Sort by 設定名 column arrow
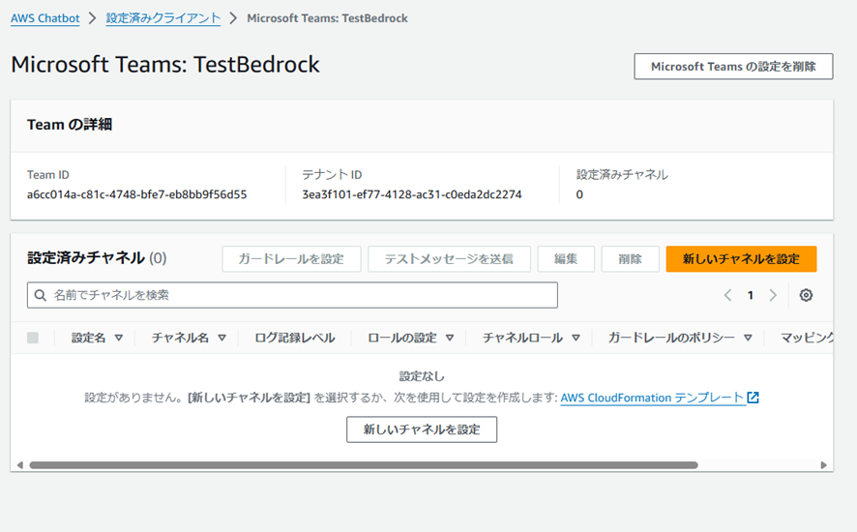 tap(119, 338)
